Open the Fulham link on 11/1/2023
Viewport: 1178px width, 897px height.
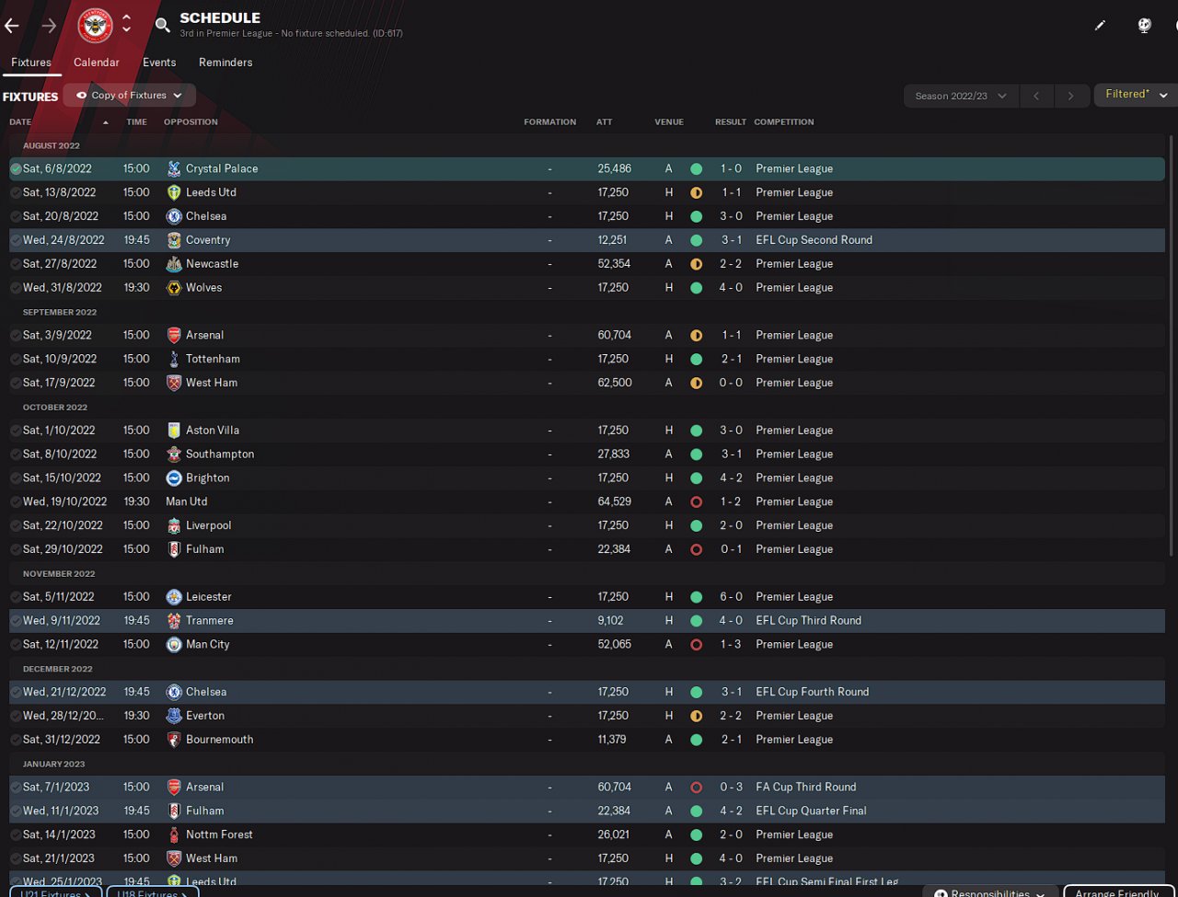205,811
